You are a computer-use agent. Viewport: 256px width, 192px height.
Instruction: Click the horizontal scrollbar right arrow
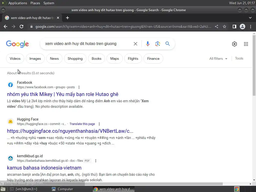(x=250, y=184)
